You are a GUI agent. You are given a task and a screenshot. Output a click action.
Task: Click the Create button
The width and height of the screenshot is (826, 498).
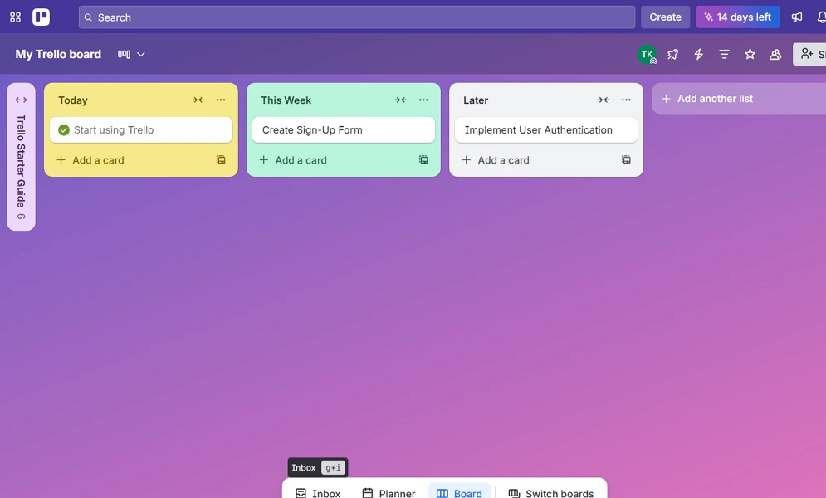coord(665,17)
